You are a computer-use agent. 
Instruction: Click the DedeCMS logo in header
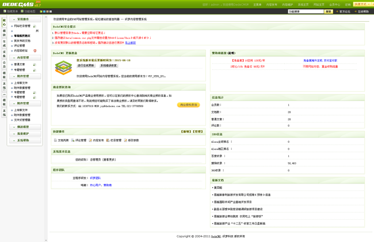(x=21, y=4)
